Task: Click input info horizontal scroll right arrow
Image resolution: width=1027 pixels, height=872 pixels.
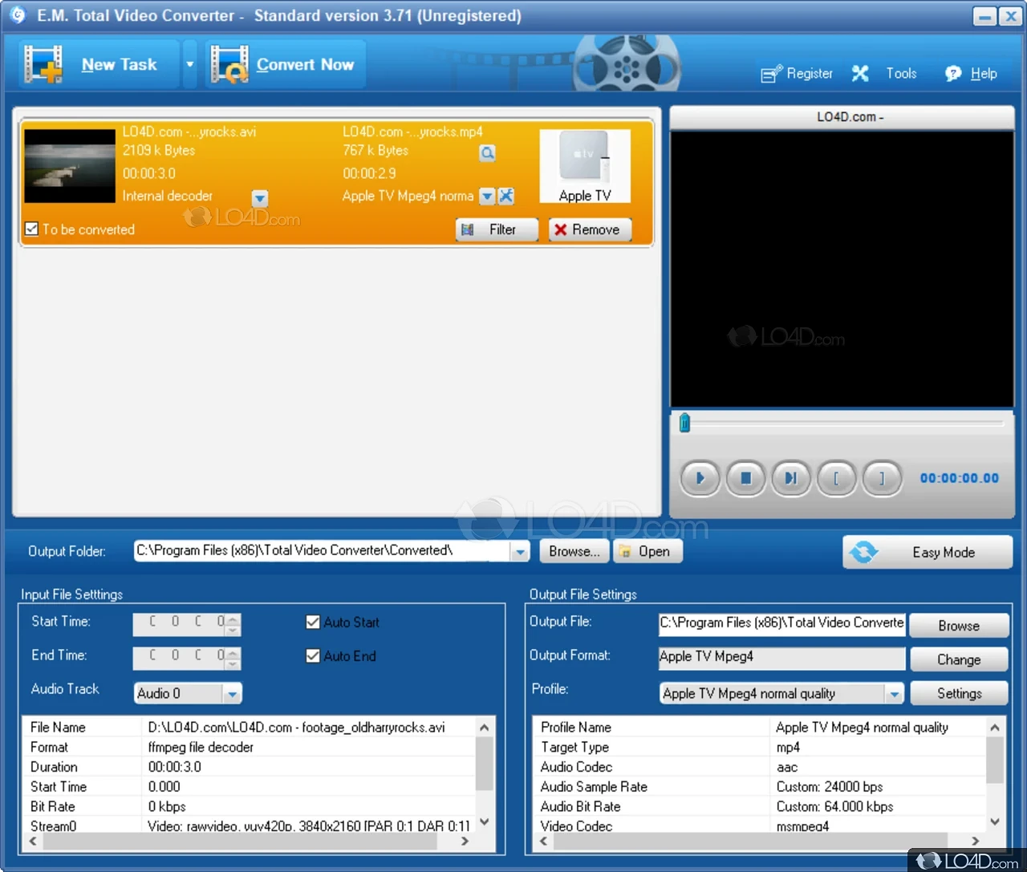Action: point(465,842)
